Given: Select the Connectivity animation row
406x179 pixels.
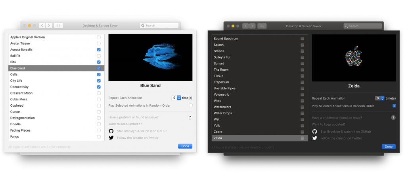Looking at the screenshot, I should pyautogui.click(x=56, y=87).
